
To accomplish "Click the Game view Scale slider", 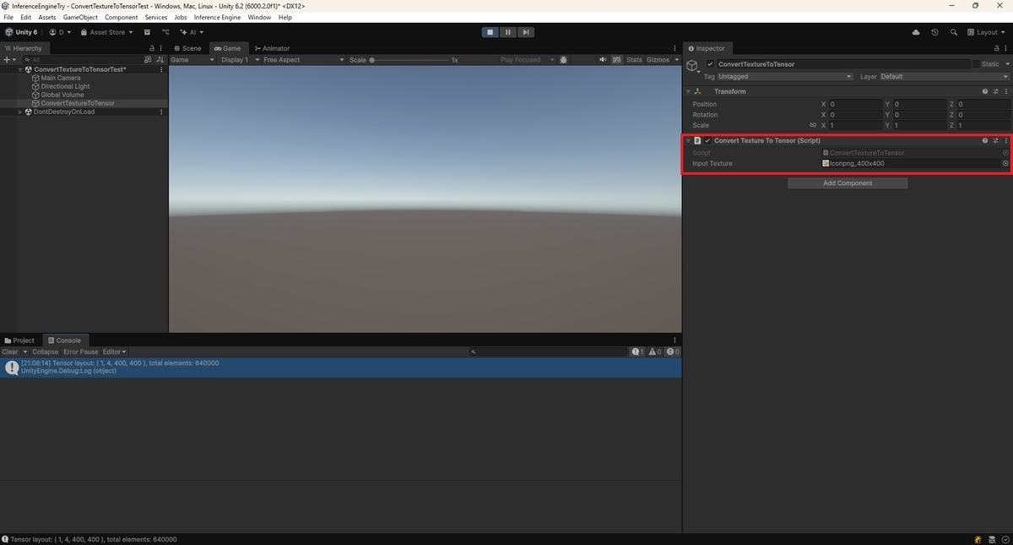I will coord(409,60).
